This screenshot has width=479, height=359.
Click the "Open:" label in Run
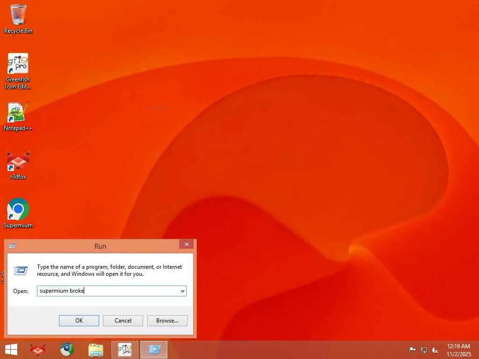(x=21, y=291)
